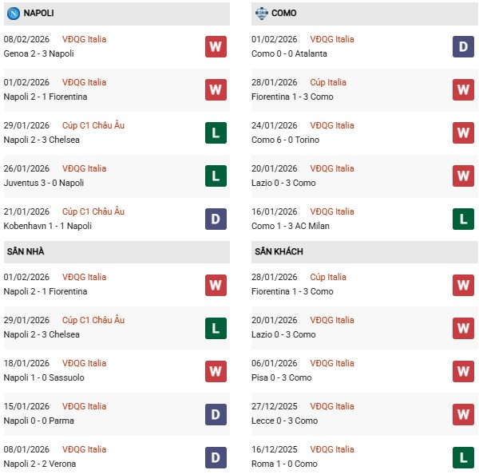Click the Napoli club logo icon
The width and height of the screenshot is (479, 474).
[14, 13]
